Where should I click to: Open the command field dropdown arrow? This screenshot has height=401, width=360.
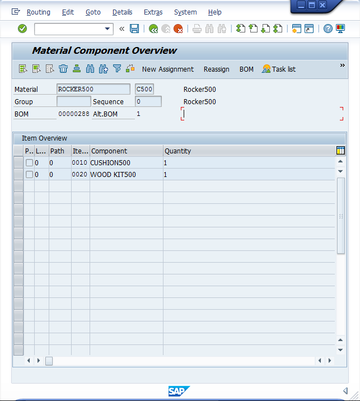click(x=107, y=29)
